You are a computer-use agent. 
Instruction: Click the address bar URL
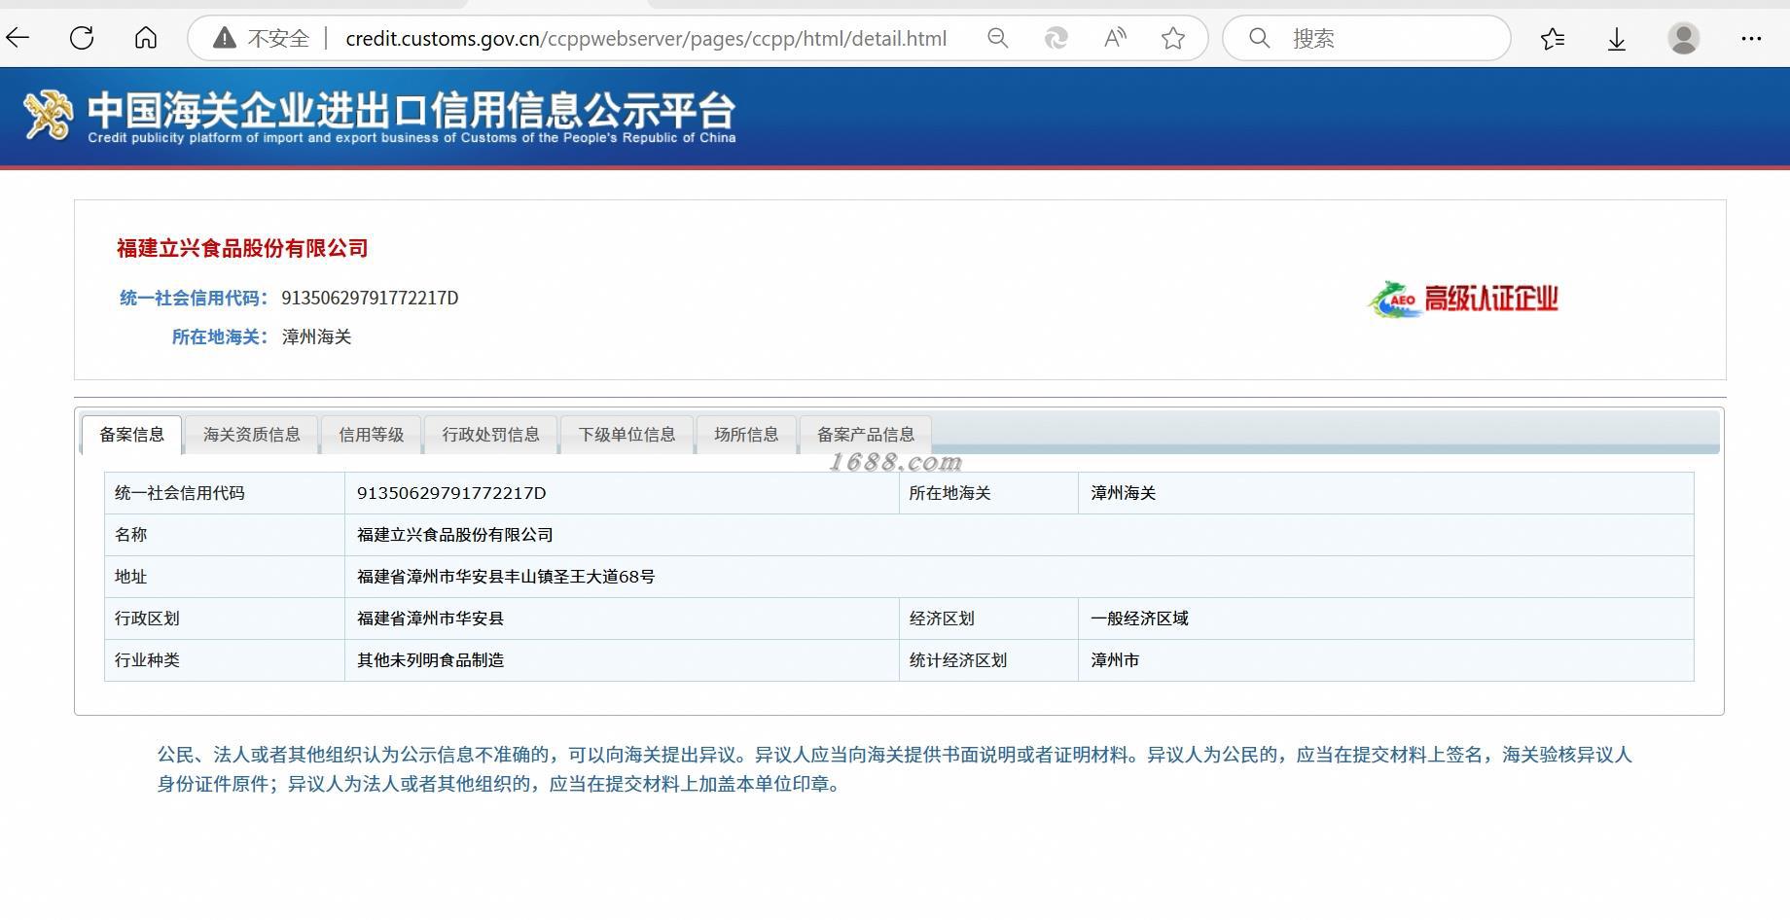pos(646,38)
